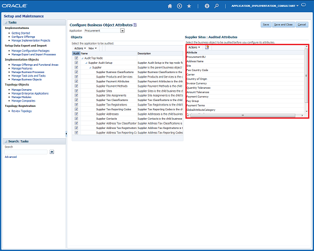Viewport: 314px width, 251px height.
Task: Open Favorites star icon
Action: (189, 6)
